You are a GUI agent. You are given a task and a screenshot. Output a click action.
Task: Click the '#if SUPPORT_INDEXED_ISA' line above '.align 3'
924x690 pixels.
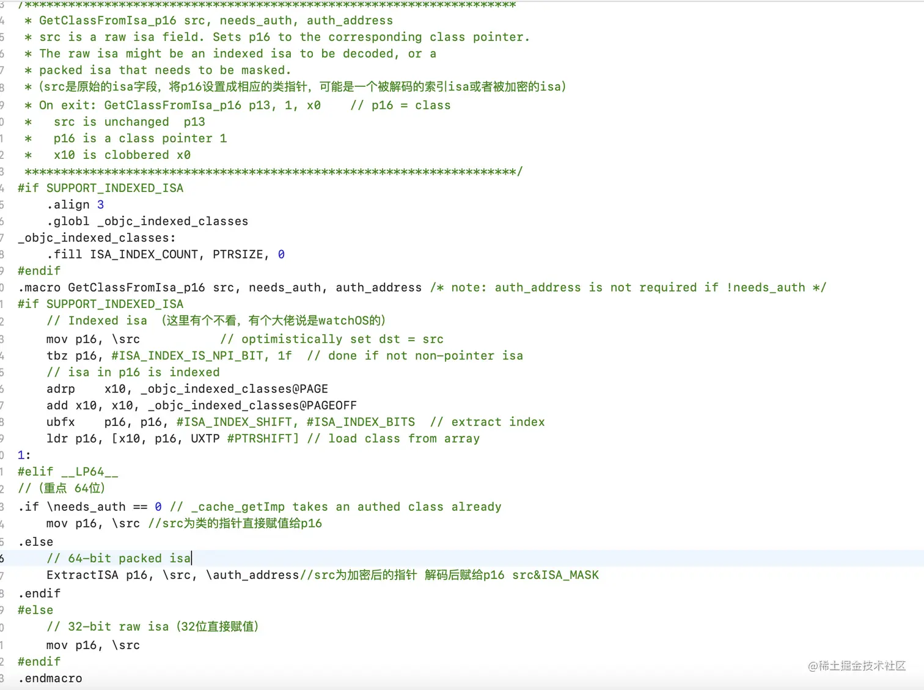[100, 188]
